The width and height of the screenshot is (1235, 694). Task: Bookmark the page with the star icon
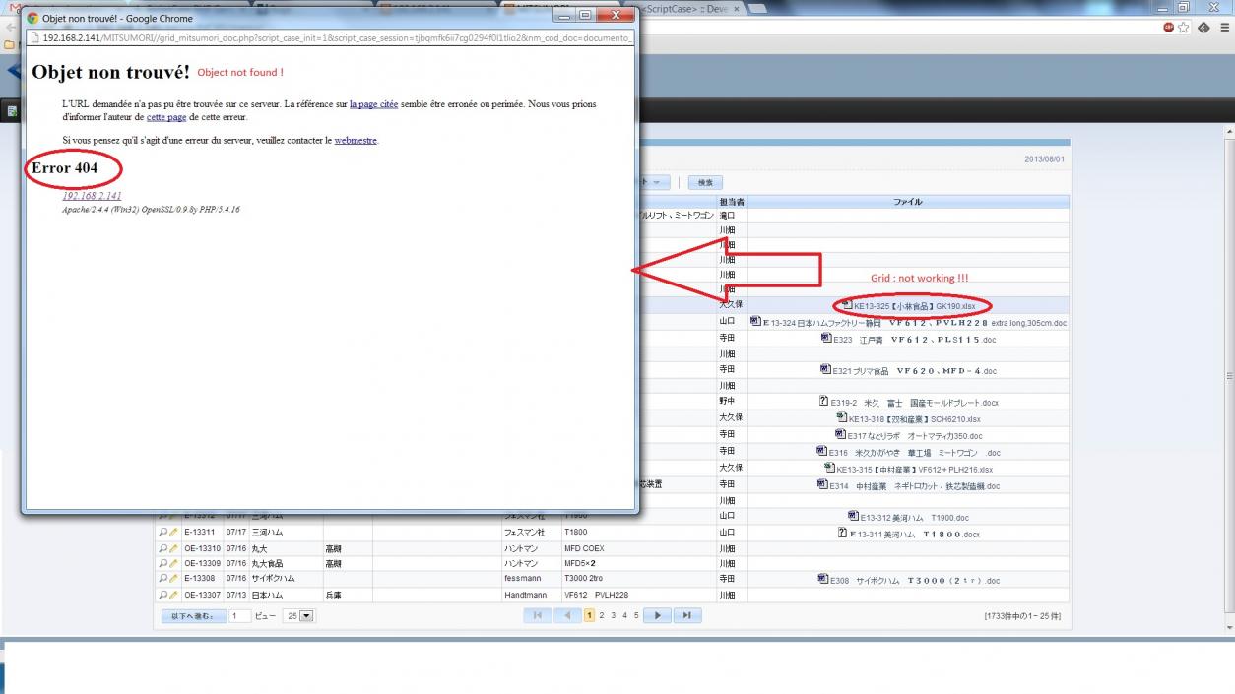click(1184, 28)
